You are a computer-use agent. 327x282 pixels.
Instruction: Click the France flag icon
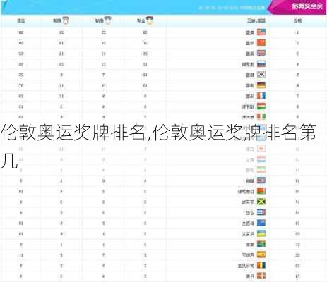[x=261, y=96]
